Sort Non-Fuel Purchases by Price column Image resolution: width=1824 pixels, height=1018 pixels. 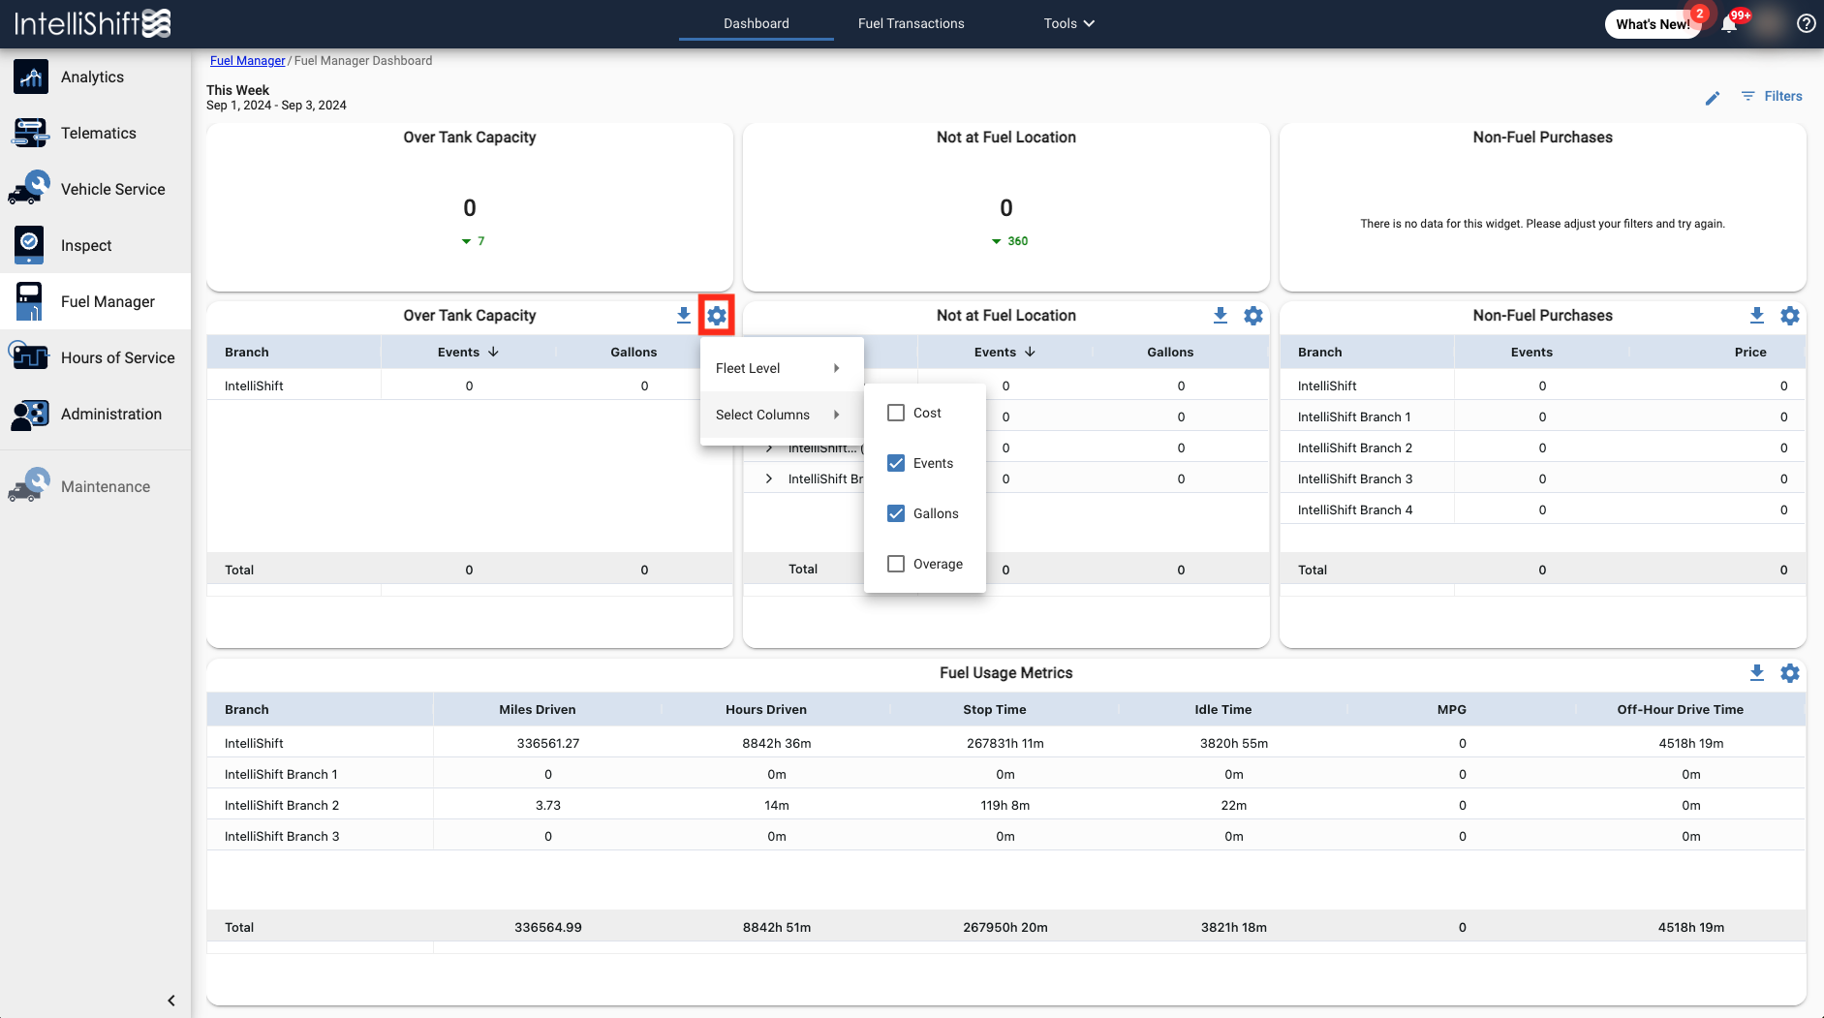pos(1750,352)
